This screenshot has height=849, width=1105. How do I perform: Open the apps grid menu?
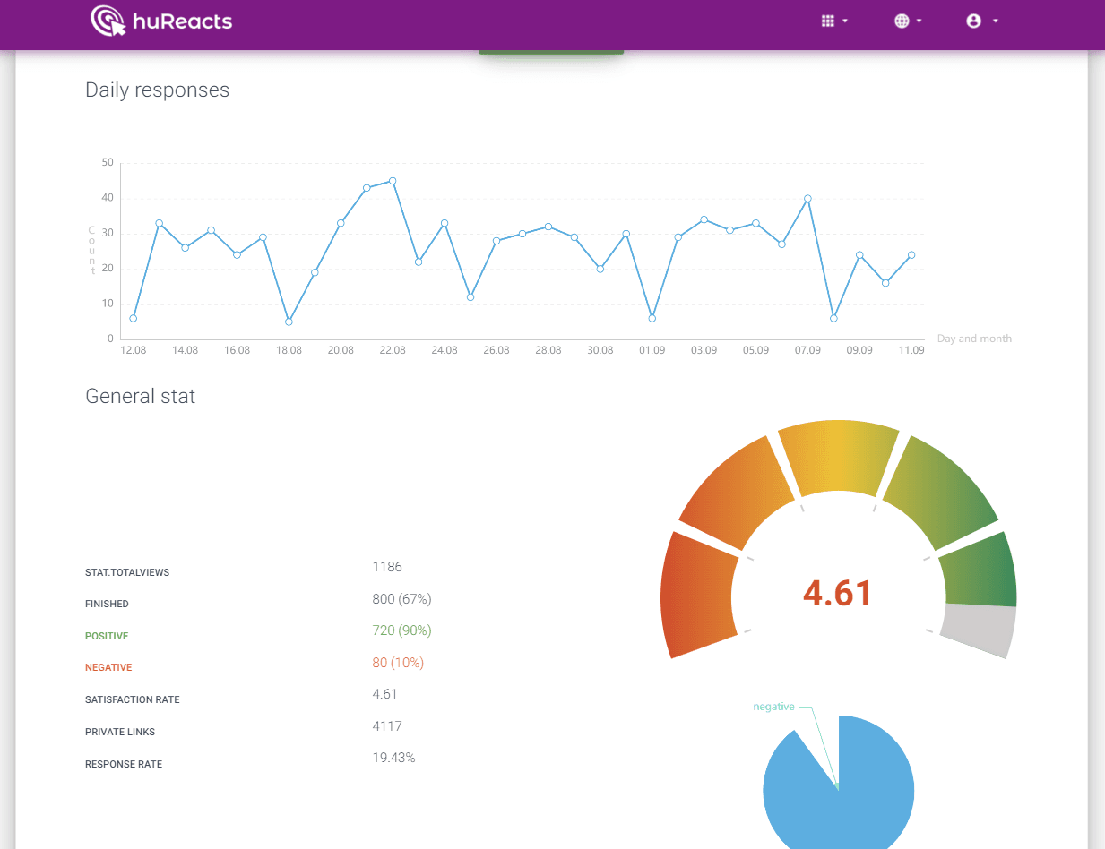(x=834, y=21)
